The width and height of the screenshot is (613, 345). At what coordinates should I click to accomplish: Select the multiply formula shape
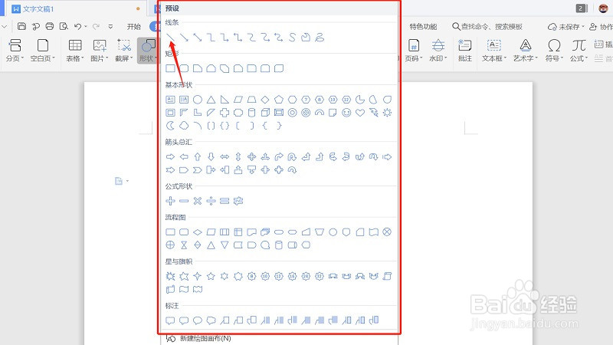coord(198,201)
